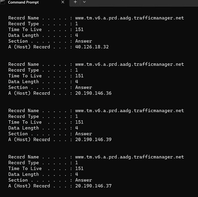Click the second trafficmanager.net record name
Viewport: 198px width, 197px height.
130,64
